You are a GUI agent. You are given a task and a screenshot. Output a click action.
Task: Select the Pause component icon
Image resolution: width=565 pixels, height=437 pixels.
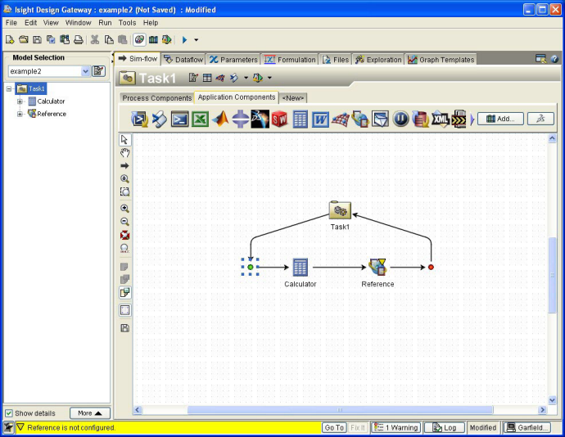click(400, 119)
